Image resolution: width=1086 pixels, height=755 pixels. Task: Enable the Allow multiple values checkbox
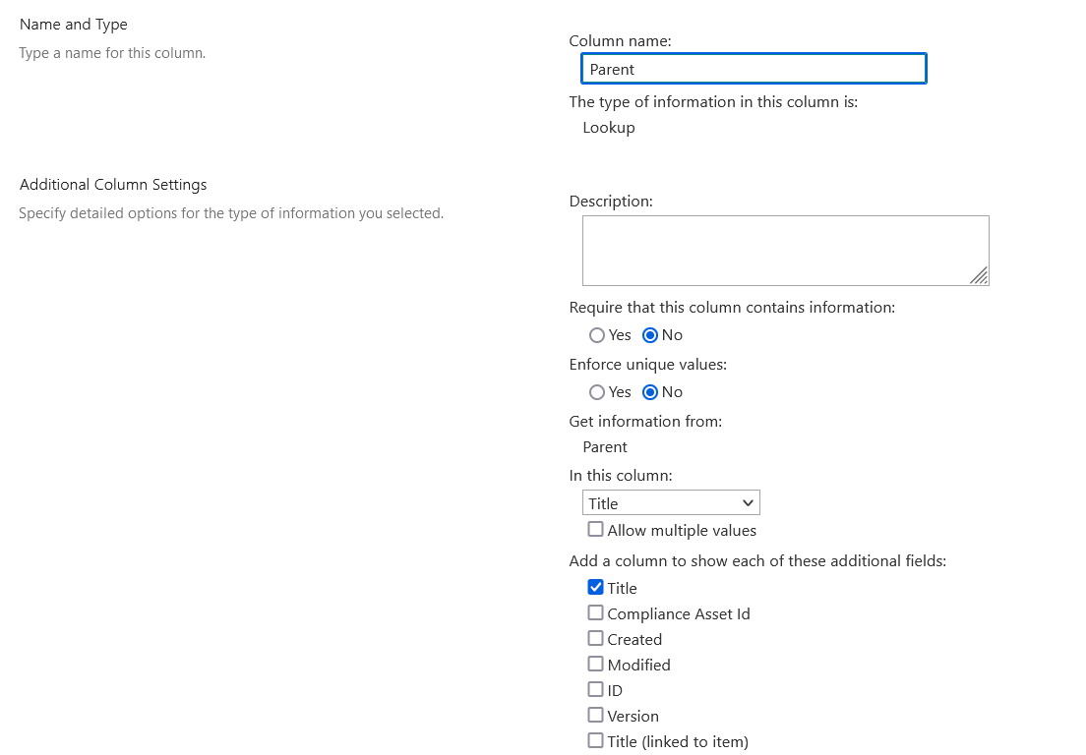(x=595, y=529)
